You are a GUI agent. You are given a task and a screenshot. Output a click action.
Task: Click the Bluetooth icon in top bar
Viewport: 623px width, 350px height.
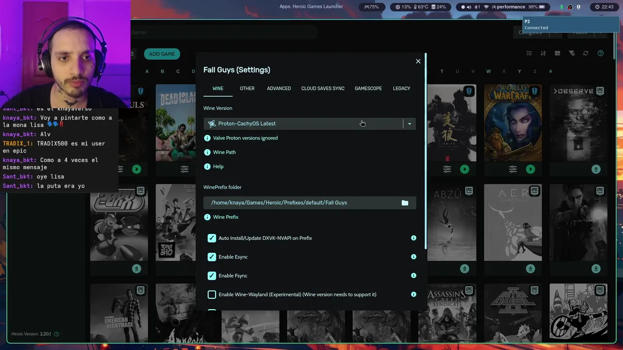click(x=477, y=7)
